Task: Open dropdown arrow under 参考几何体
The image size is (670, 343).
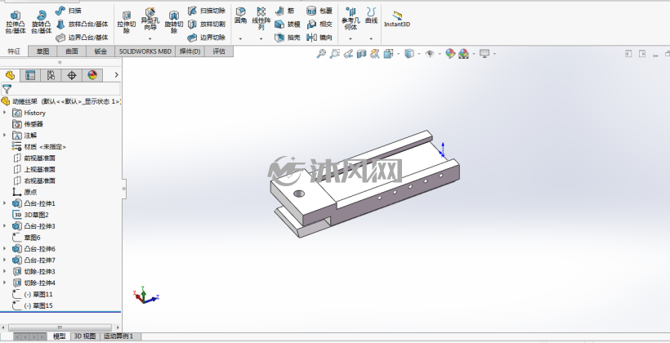Action: point(351,39)
